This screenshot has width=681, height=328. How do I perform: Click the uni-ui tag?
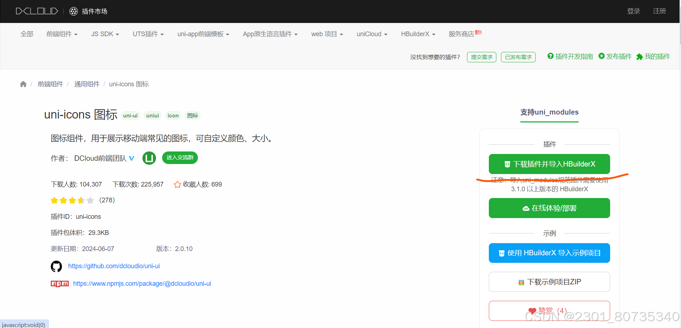coord(130,116)
